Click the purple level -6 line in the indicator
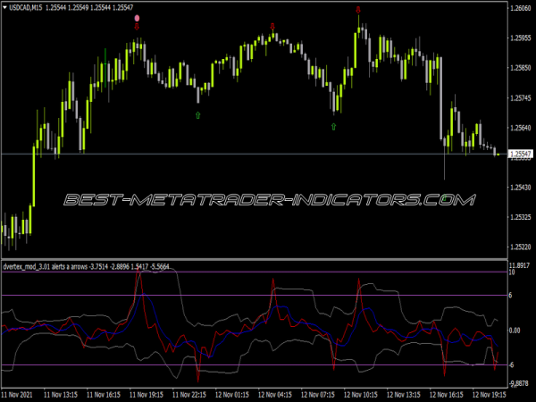The width and height of the screenshot is (536, 402). 255,365
